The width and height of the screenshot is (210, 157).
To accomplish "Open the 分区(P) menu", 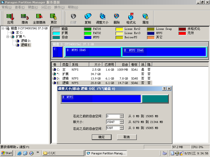I will pos(46,7).
